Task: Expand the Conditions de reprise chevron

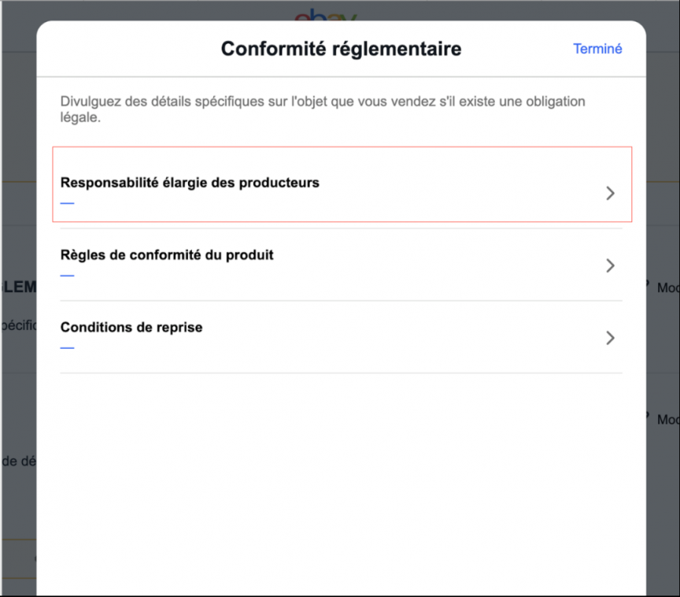Action: [610, 338]
